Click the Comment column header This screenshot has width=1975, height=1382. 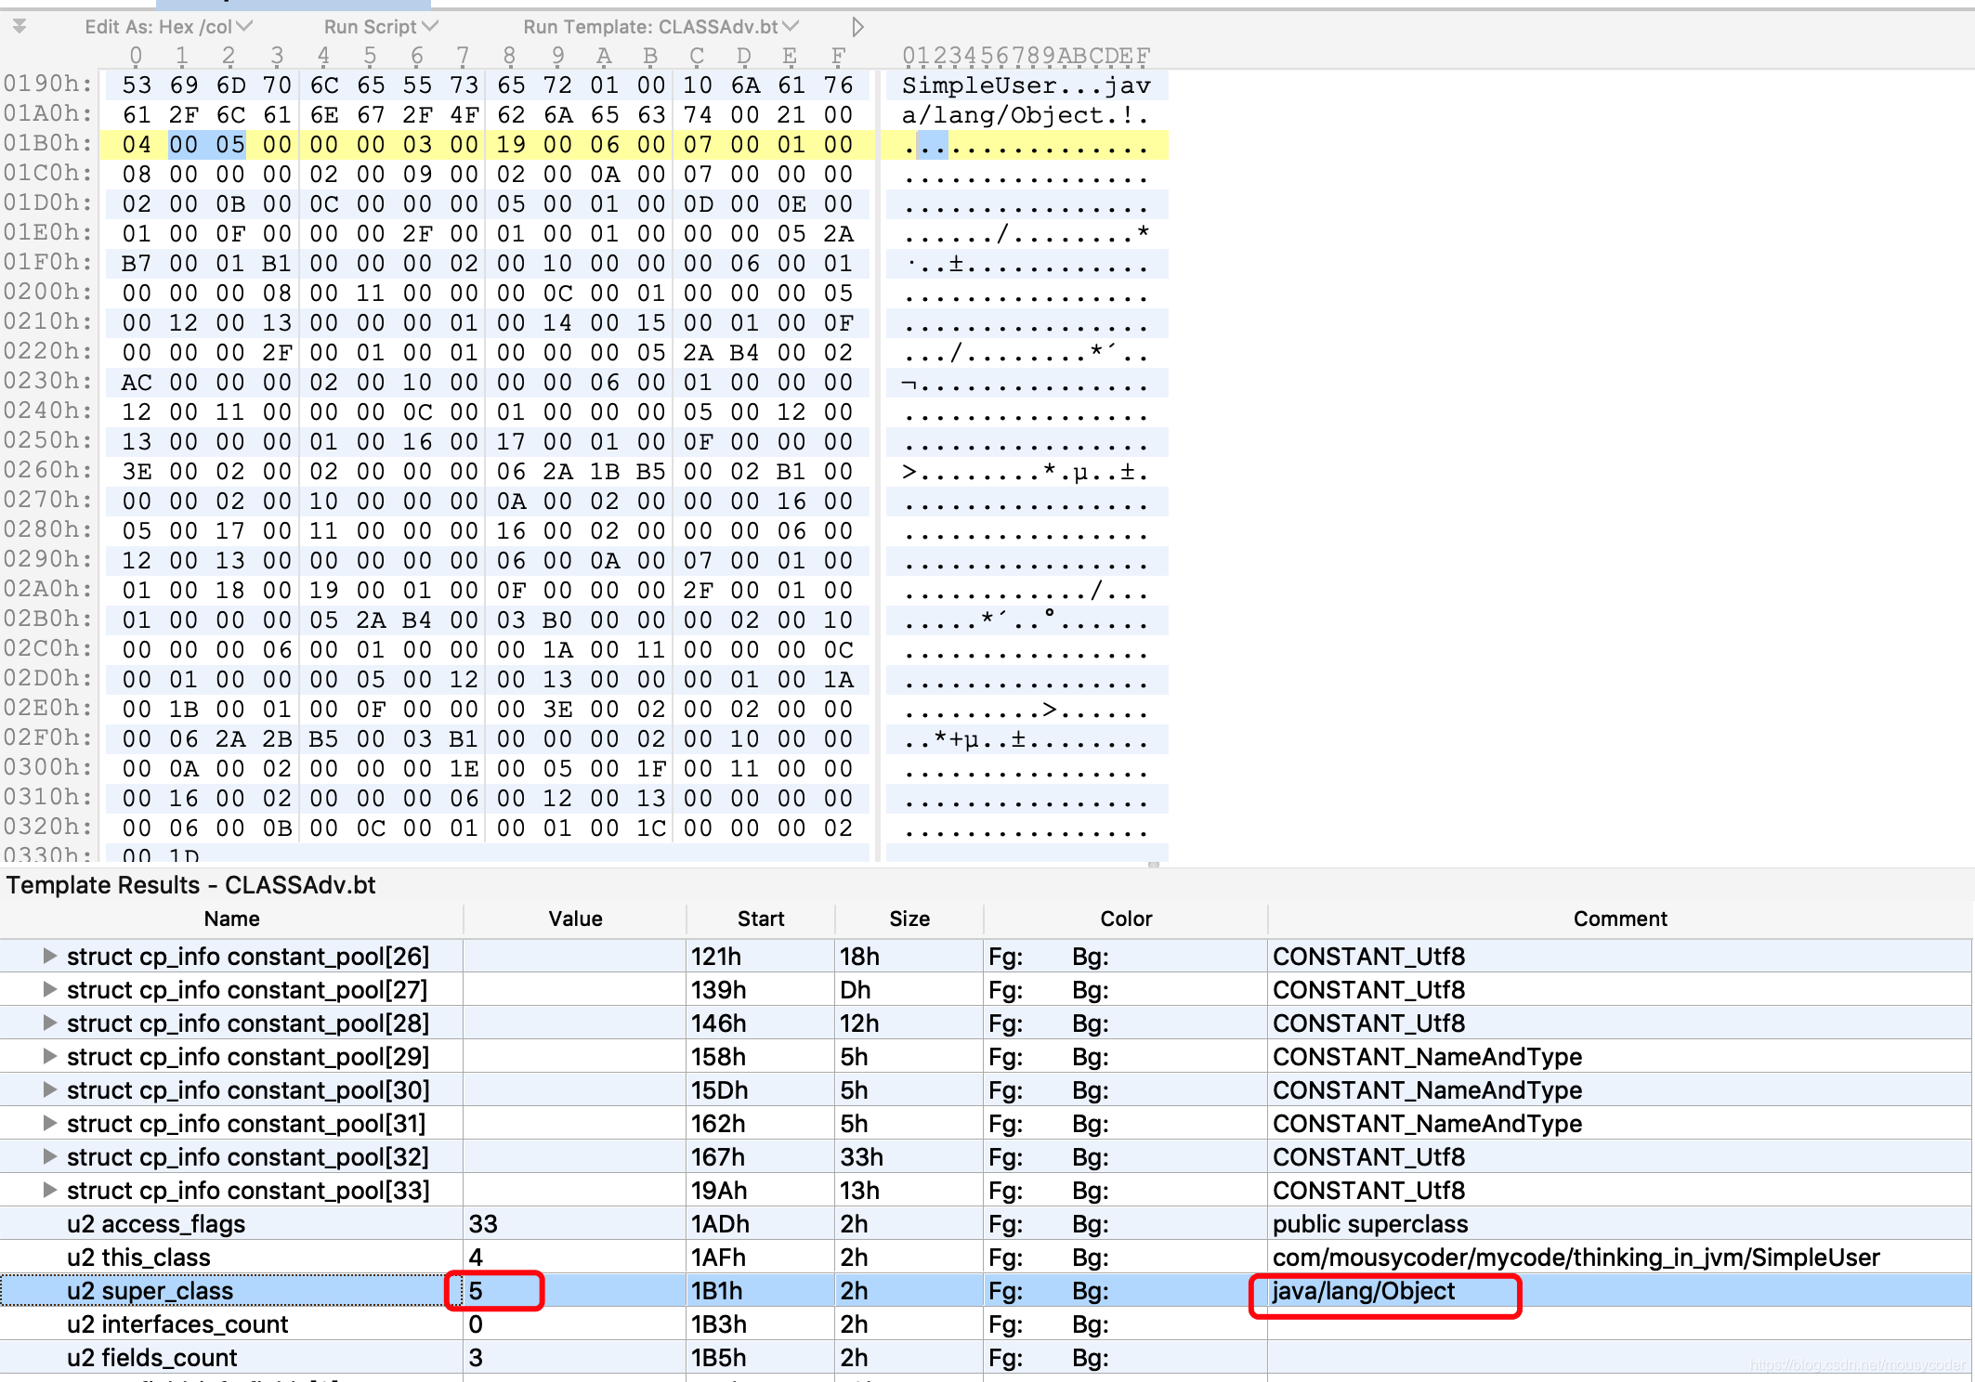[1619, 919]
